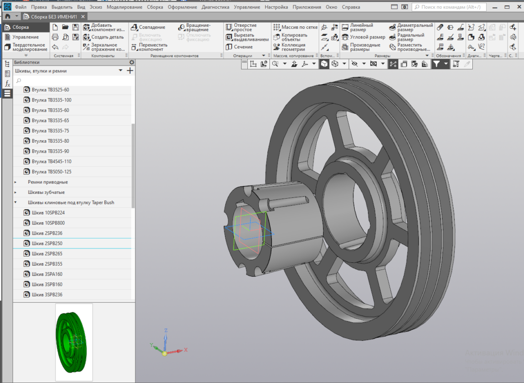Viewport: 524px width, 383px height.
Task: Select the Управление toolbar set button
Action: [x=25, y=37]
